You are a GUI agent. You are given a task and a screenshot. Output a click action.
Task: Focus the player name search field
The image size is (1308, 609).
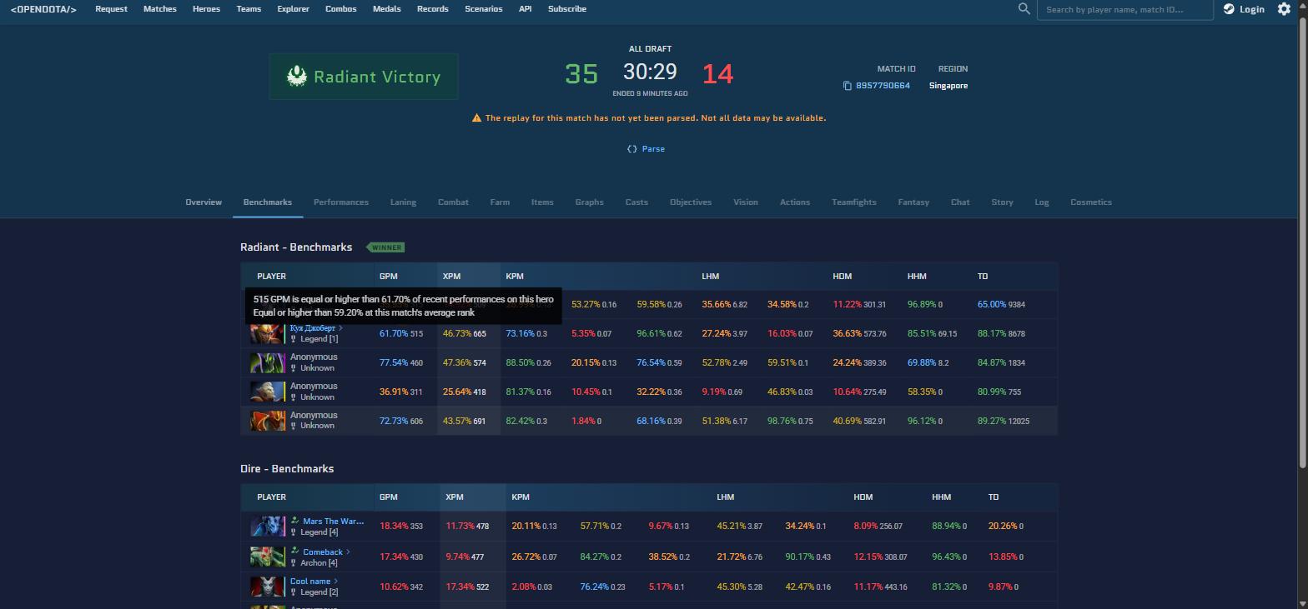tap(1124, 9)
